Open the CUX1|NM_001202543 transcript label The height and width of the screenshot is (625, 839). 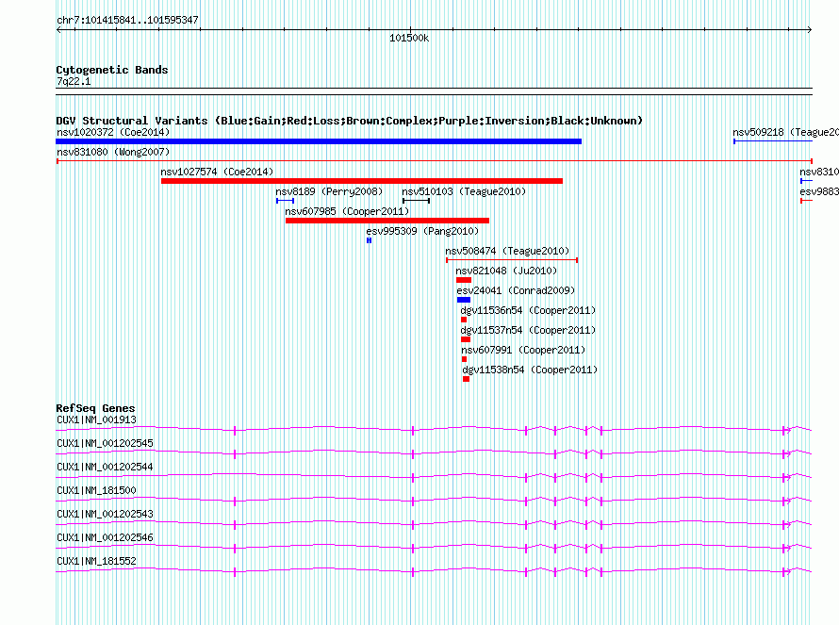coord(105,514)
